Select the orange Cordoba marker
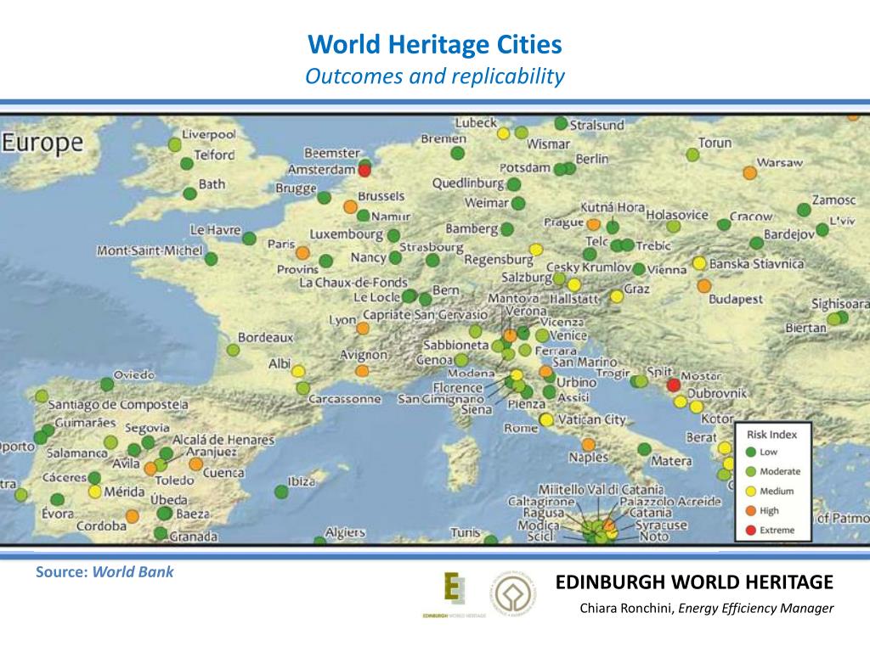 click(x=132, y=517)
